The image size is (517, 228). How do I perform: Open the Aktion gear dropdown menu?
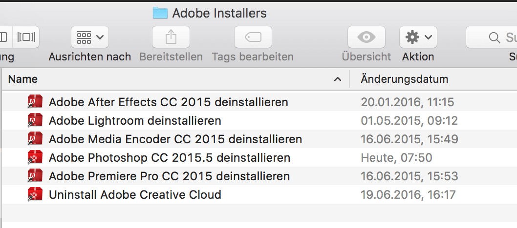click(x=418, y=37)
